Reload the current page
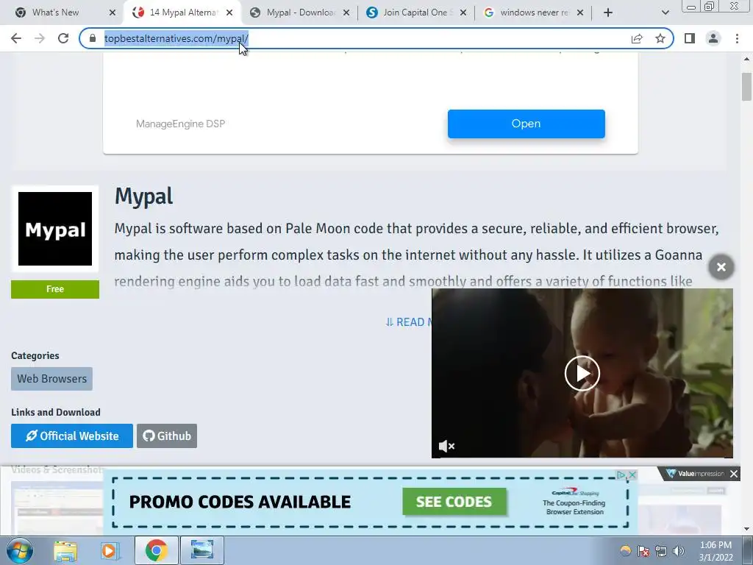 tap(63, 38)
